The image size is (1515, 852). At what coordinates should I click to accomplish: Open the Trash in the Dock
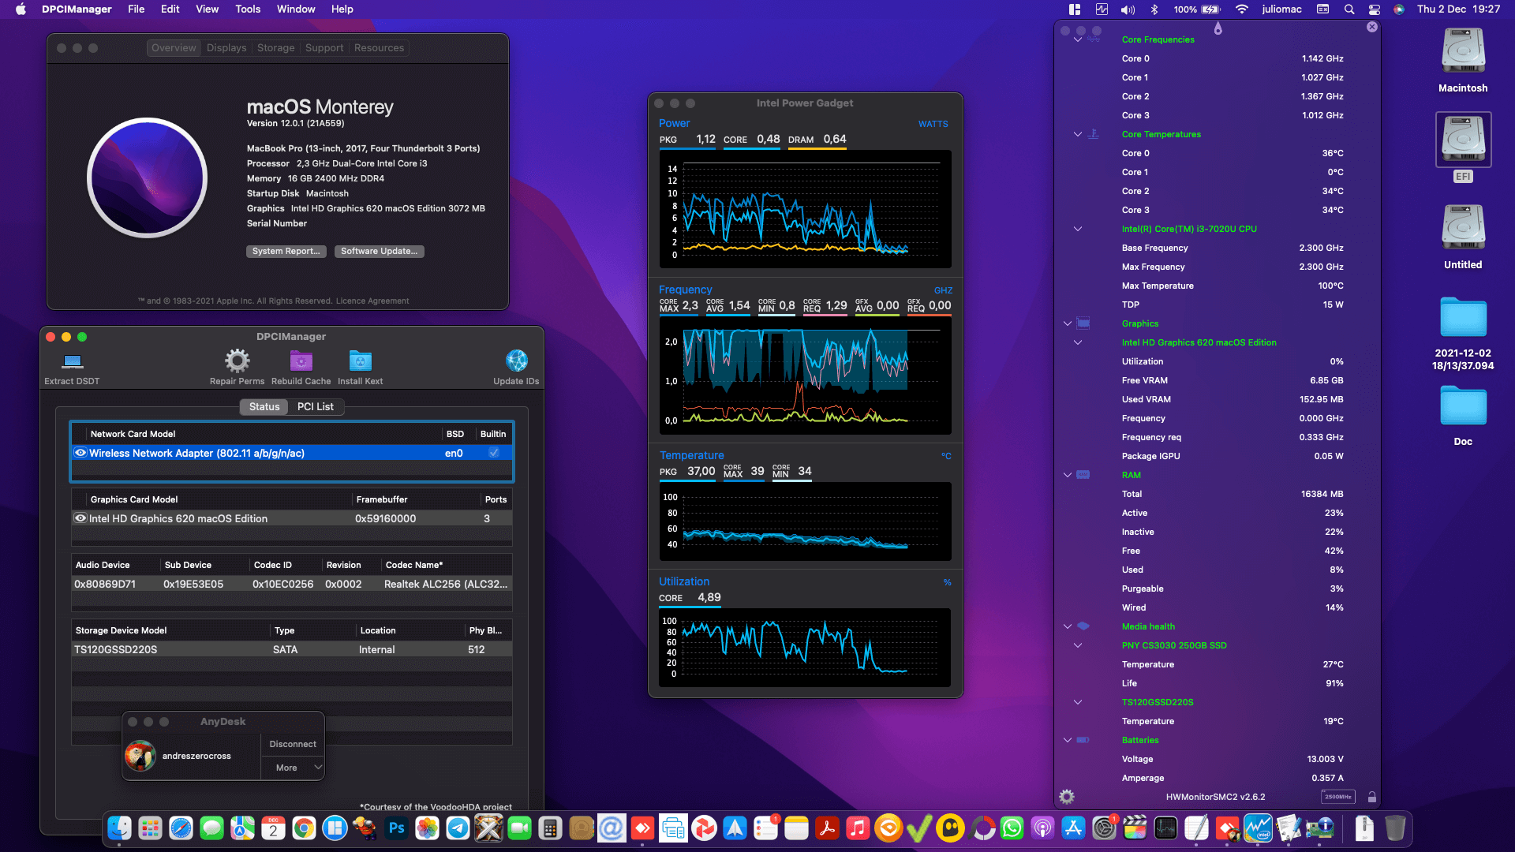pyautogui.click(x=1395, y=828)
